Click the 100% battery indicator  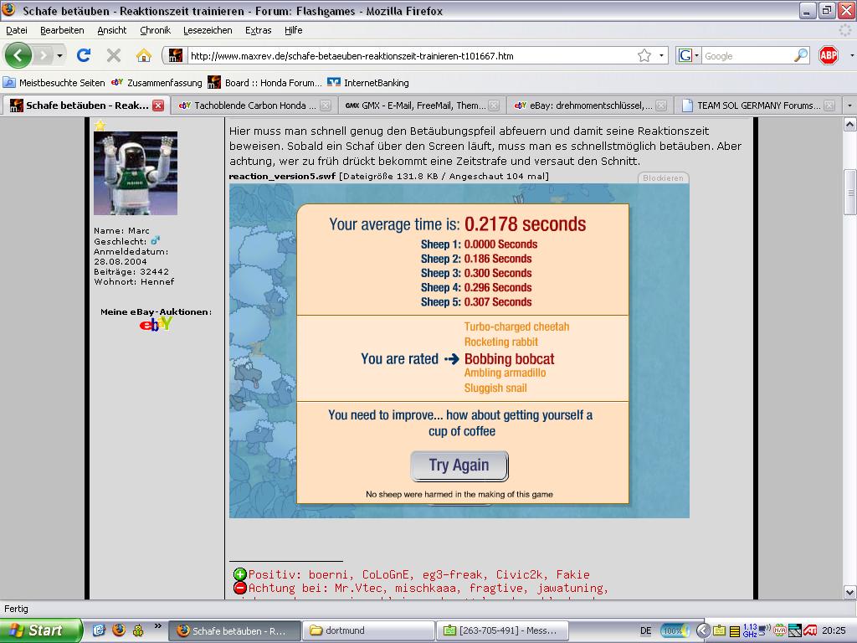point(675,630)
